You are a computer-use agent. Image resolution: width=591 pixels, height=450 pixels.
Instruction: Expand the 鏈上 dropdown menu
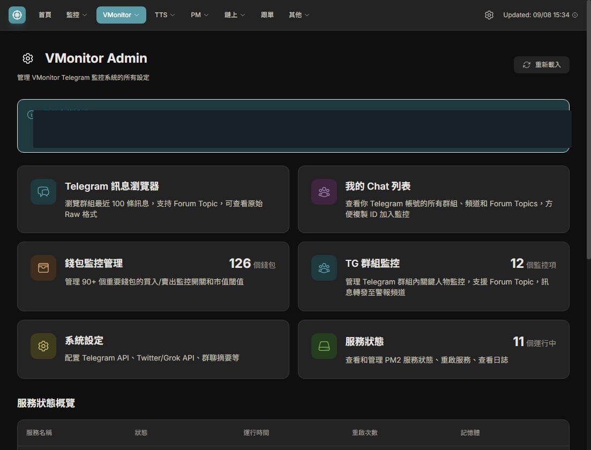pyautogui.click(x=235, y=15)
